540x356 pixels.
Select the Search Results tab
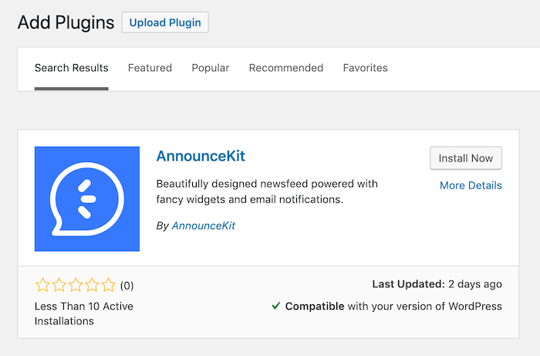point(72,68)
